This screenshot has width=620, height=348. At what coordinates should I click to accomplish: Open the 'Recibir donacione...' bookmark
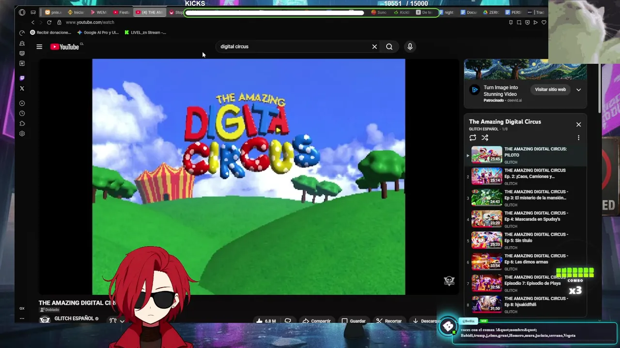(50, 32)
